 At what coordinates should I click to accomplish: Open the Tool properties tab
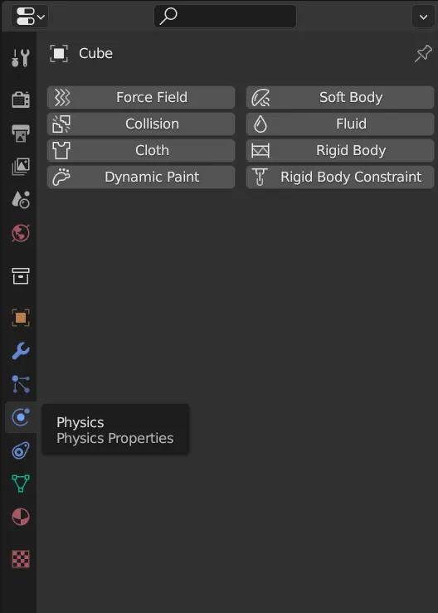pyautogui.click(x=21, y=58)
